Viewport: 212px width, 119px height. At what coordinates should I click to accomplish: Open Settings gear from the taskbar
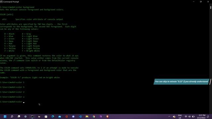[x=26, y=117]
